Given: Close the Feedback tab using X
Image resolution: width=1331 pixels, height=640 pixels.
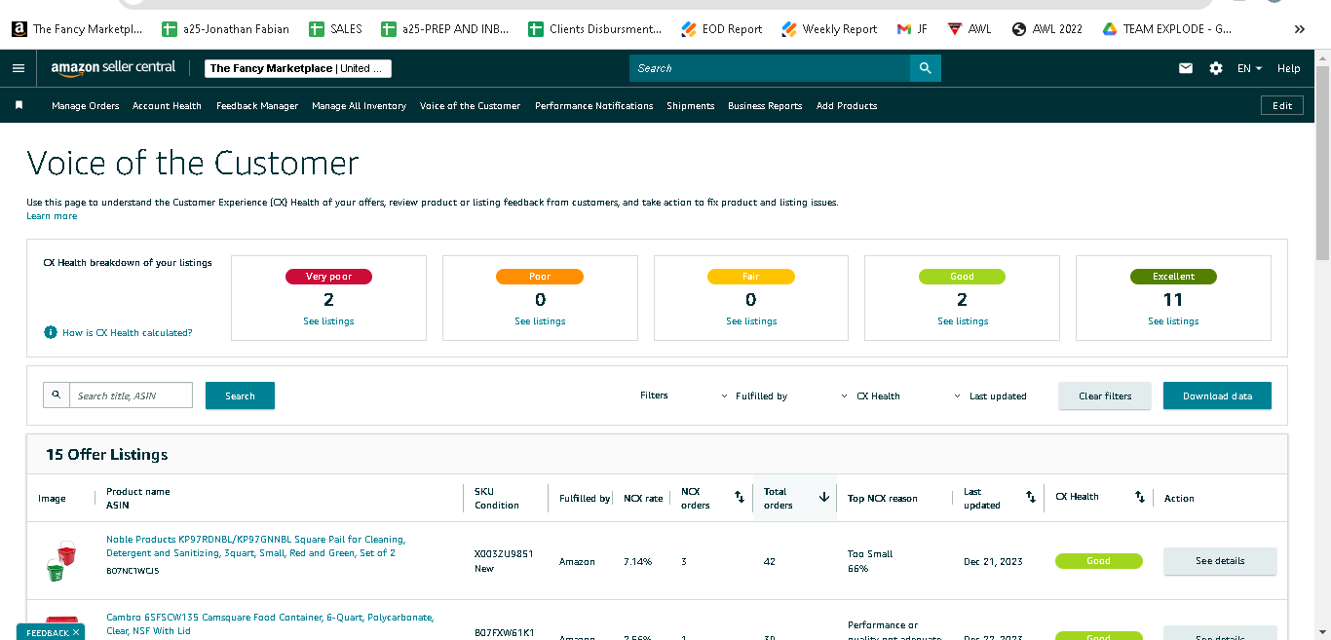Looking at the screenshot, I should pos(76,632).
